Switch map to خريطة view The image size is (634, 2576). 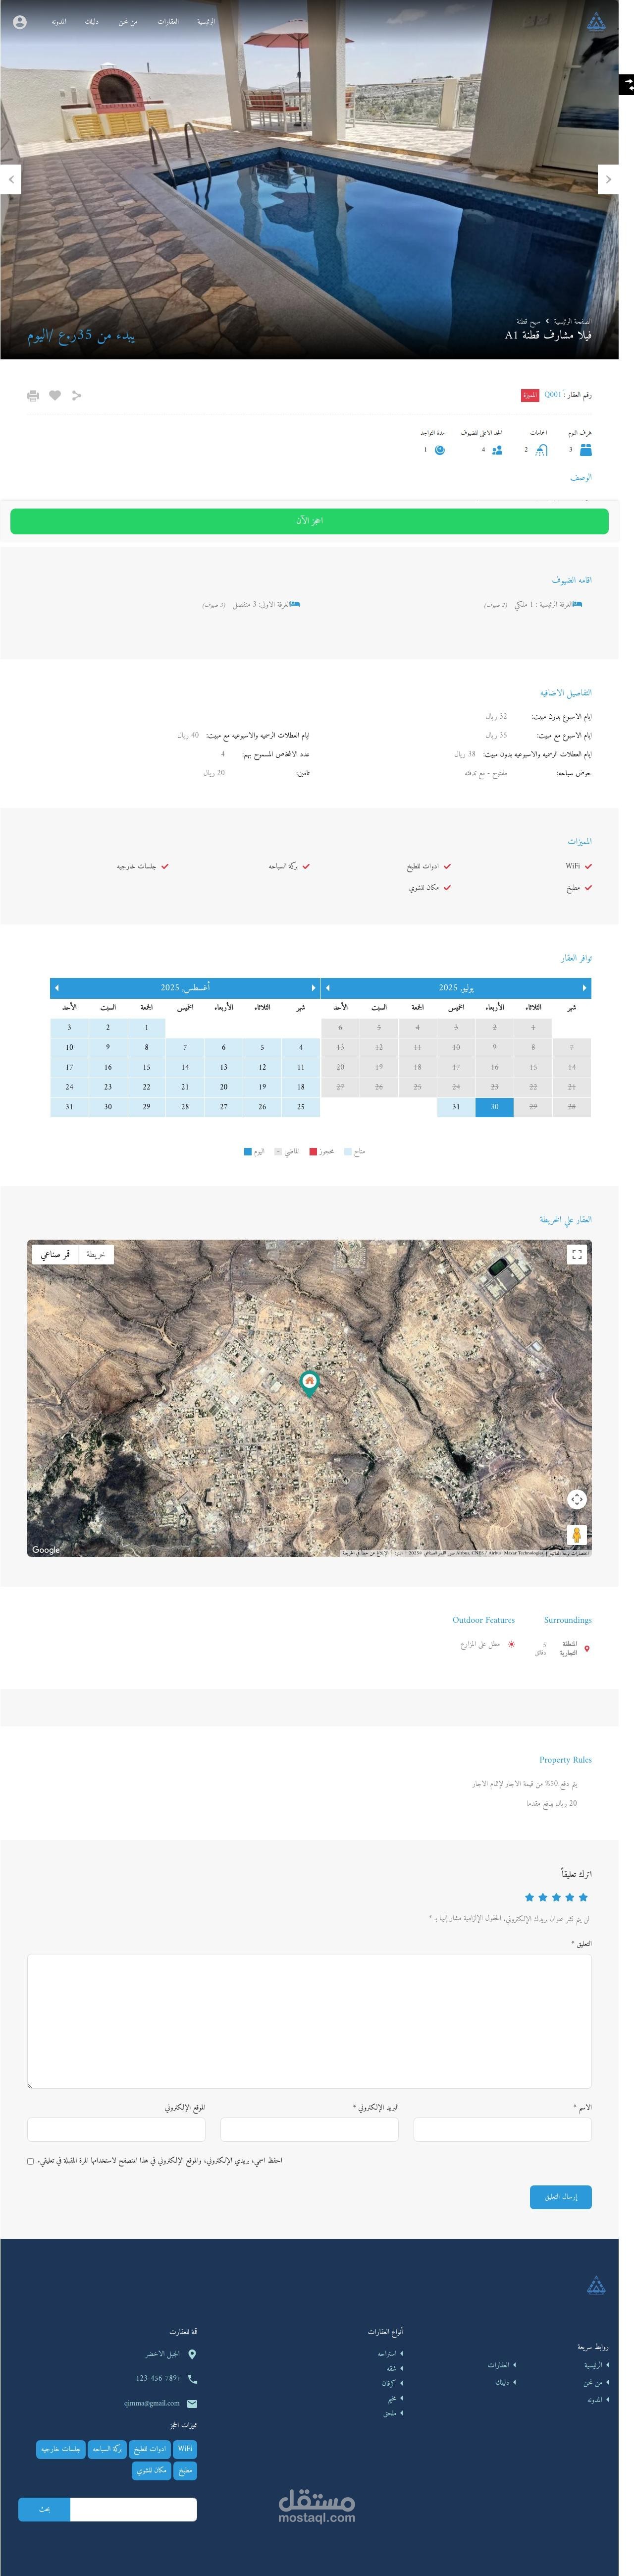[96, 1254]
